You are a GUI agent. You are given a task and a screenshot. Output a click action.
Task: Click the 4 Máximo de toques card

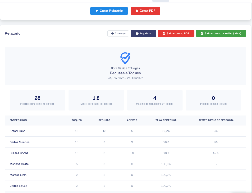coord(155,100)
